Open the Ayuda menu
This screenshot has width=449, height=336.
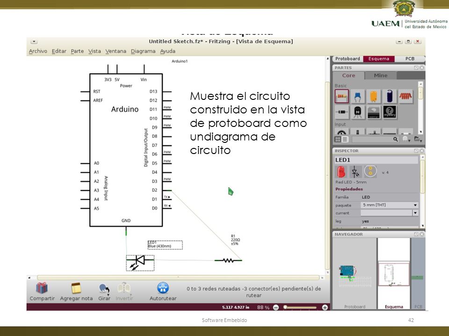point(167,51)
